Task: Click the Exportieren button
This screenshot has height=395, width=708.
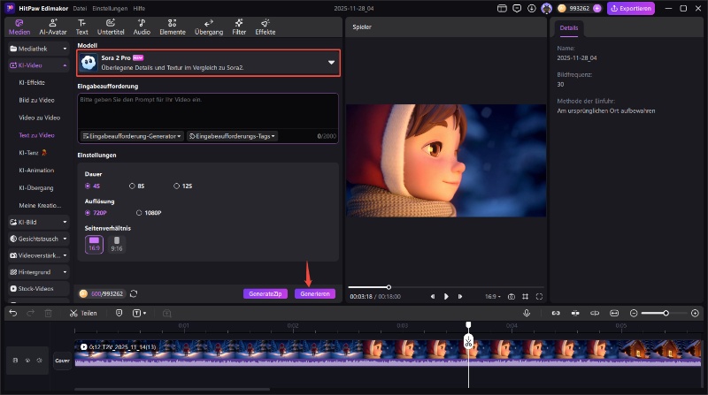Action: coord(631,8)
